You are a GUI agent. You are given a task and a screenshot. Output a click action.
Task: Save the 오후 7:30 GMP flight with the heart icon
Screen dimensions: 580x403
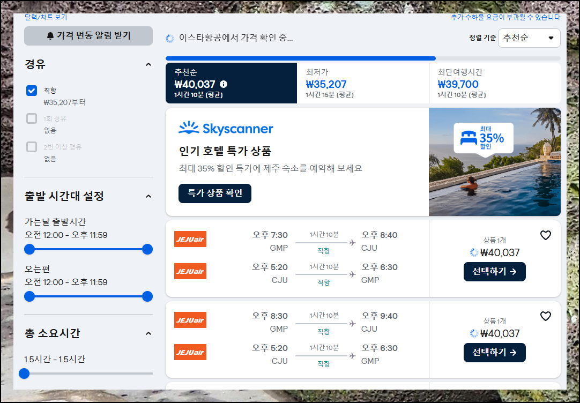(546, 235)
